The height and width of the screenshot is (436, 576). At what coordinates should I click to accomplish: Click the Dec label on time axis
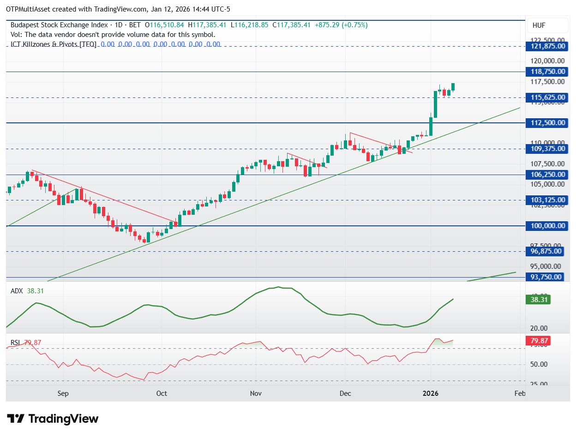click(x=345, y=394)
